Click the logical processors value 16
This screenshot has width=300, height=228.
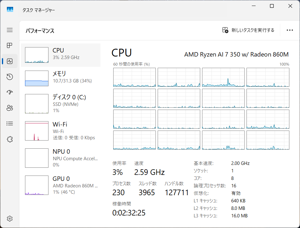(234, 186)
